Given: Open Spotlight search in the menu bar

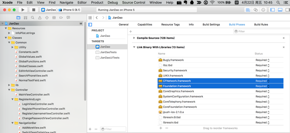Looking at the screenshot, I should tap(278, 3).
